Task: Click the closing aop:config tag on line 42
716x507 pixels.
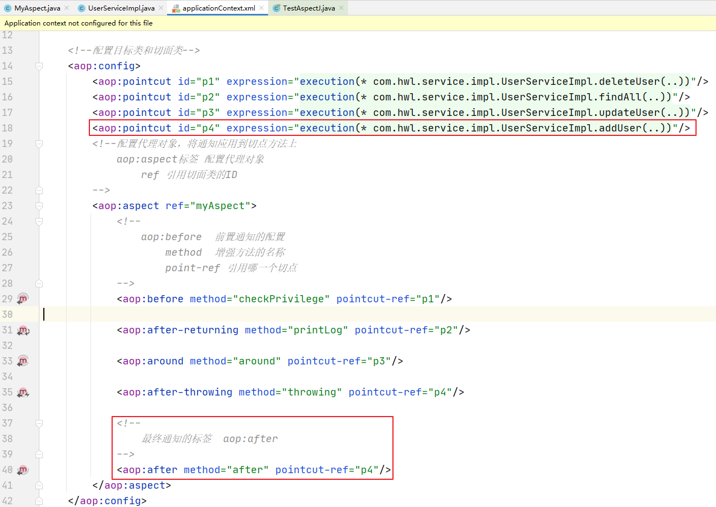Action: coord(107,501)
